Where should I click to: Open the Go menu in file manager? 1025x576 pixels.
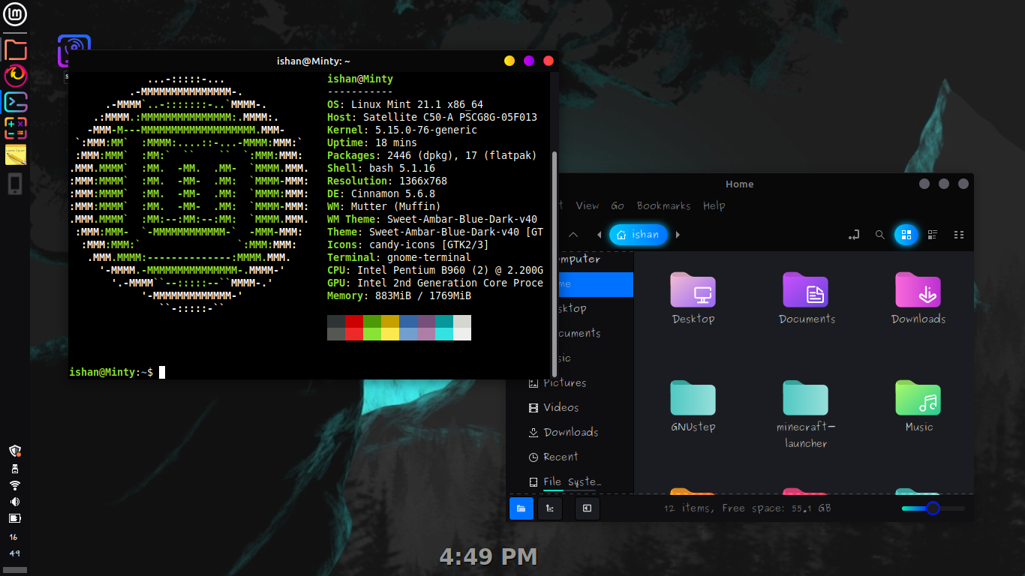[x=618, y=205]
